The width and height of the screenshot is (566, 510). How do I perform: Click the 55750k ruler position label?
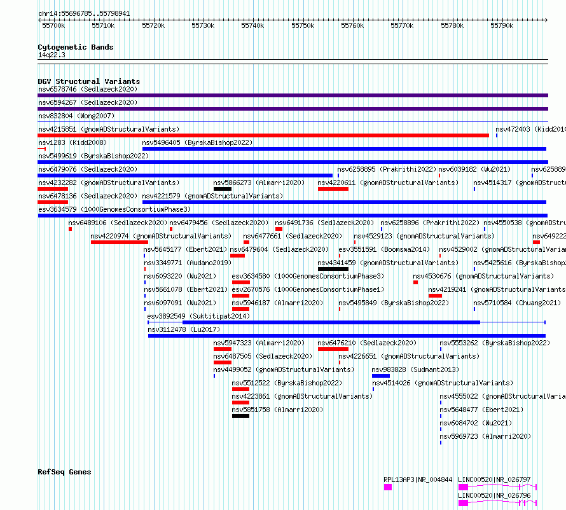(303, 25)
